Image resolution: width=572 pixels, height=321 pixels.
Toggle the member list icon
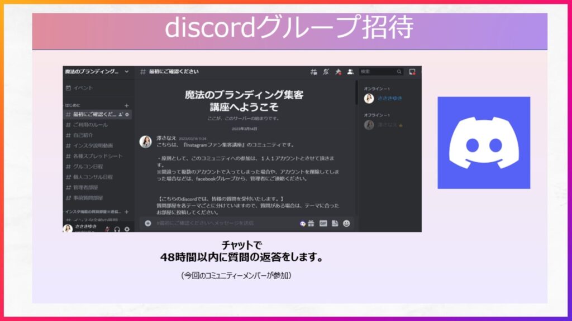coord(350,72)
